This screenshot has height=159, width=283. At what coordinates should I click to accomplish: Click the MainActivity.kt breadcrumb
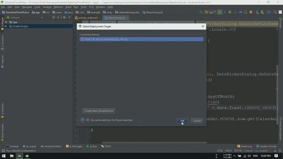point(153,12)
